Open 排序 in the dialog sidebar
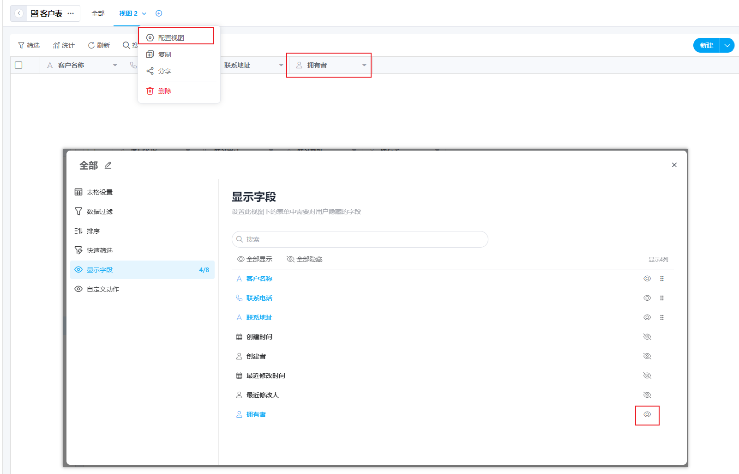Screen dimensions: 739x474 pos(142,231)
